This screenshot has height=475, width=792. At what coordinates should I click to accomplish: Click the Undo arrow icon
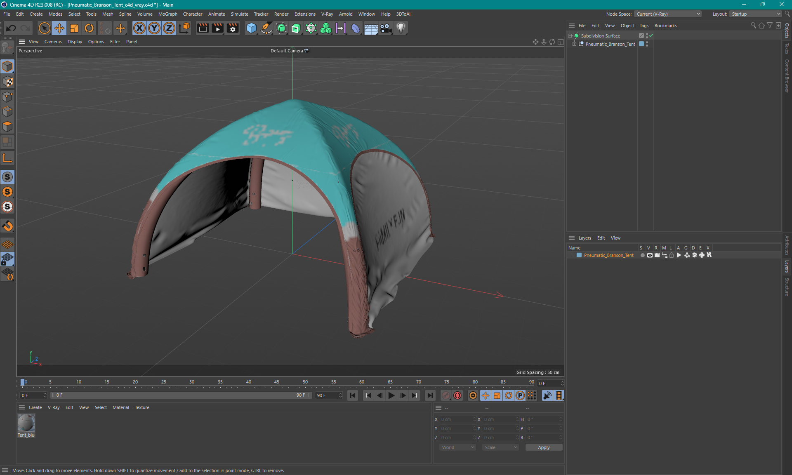point(11,28)
